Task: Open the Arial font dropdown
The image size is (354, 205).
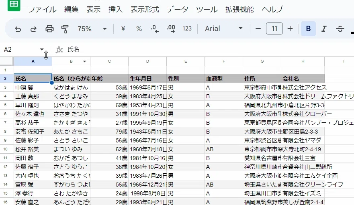Action: (x=223, y=28)
